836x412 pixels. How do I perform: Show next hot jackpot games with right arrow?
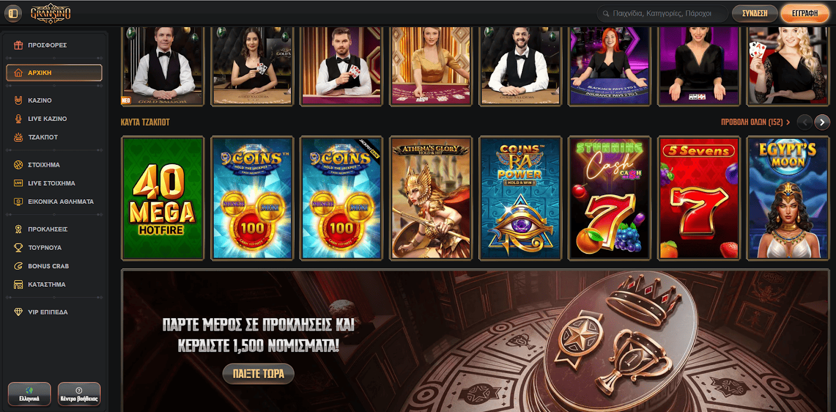(822, 122)
